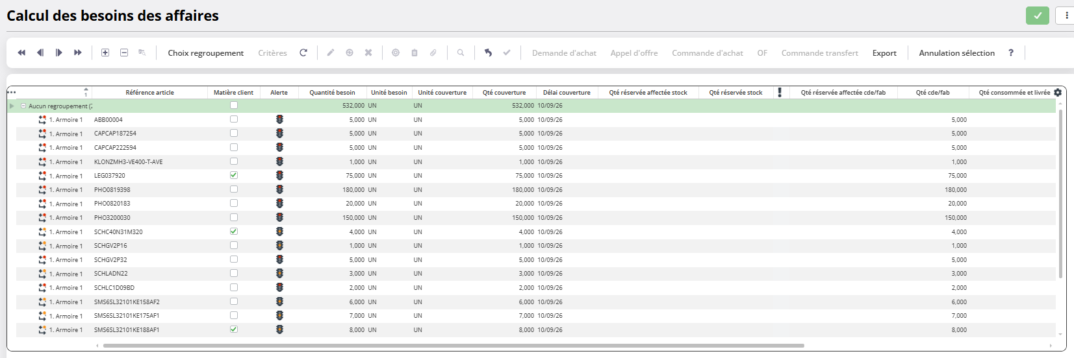Click the alert traffic light for SCHGV2P16
This screenshot has width=1074, height=358.
[279, 245]
